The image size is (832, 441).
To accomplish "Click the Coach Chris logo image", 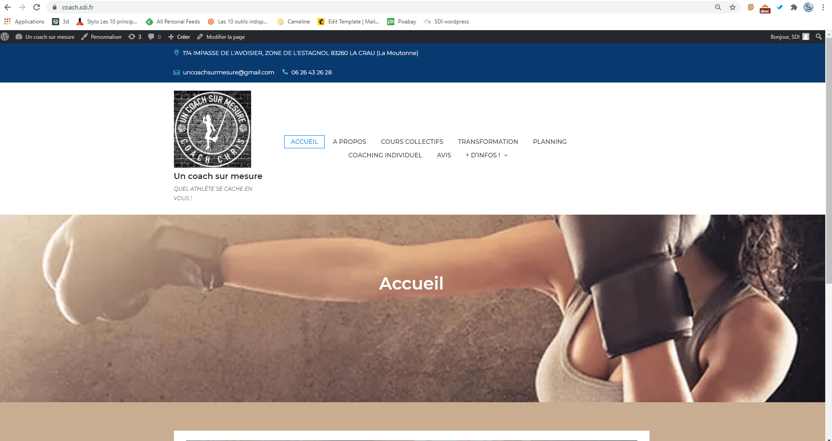I will (212, 129).
